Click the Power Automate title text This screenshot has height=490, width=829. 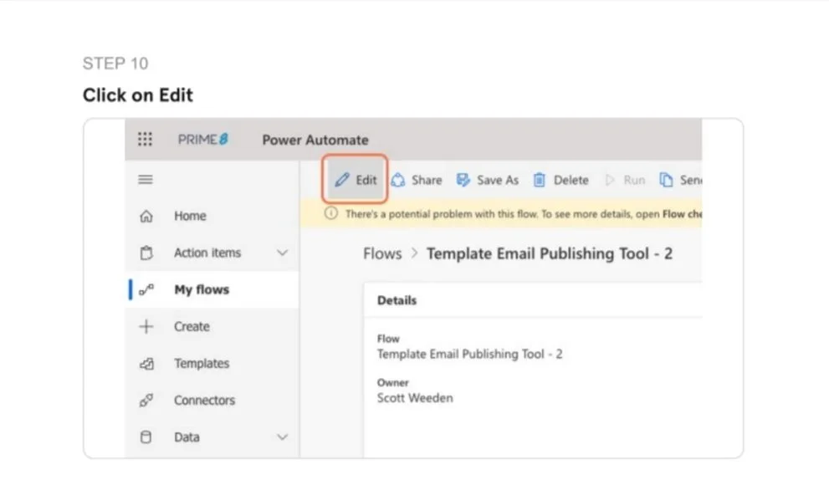coord(315,140)
